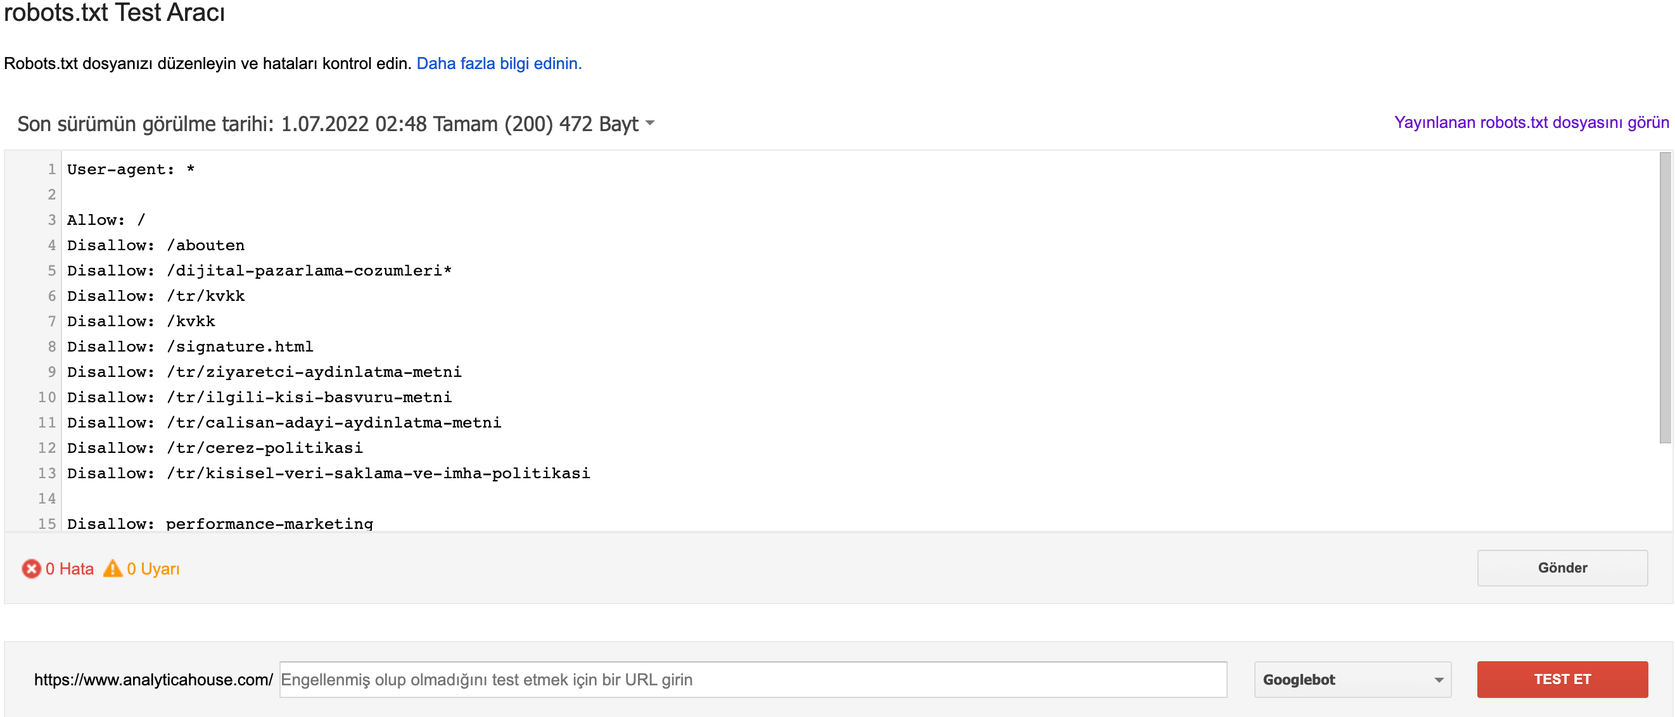The image size is (1675, 717).
Task: Click the Disallow performance-marketing line
Action: [220, 523]
